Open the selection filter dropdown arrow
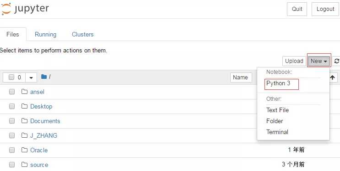 (31, 78)
